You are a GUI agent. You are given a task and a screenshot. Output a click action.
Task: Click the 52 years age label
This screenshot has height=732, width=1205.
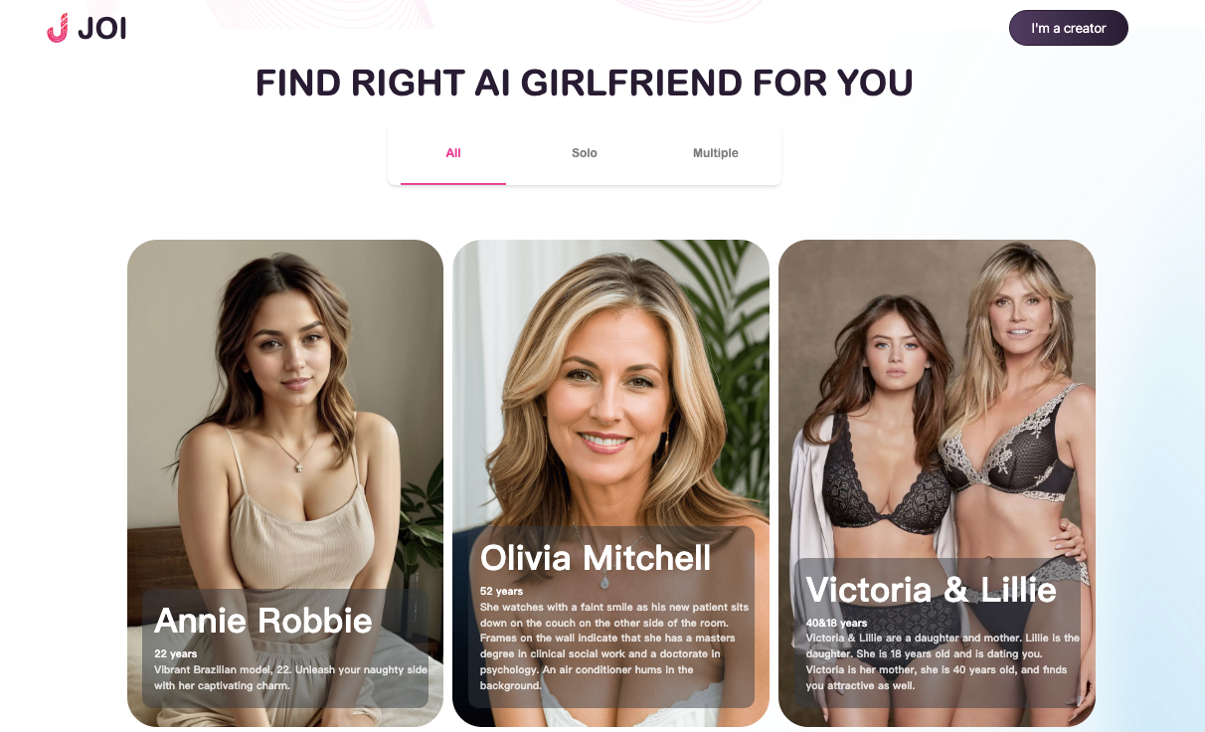click(501, 591)
